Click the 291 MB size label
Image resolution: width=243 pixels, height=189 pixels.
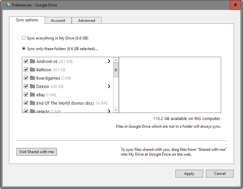point(66,62)
